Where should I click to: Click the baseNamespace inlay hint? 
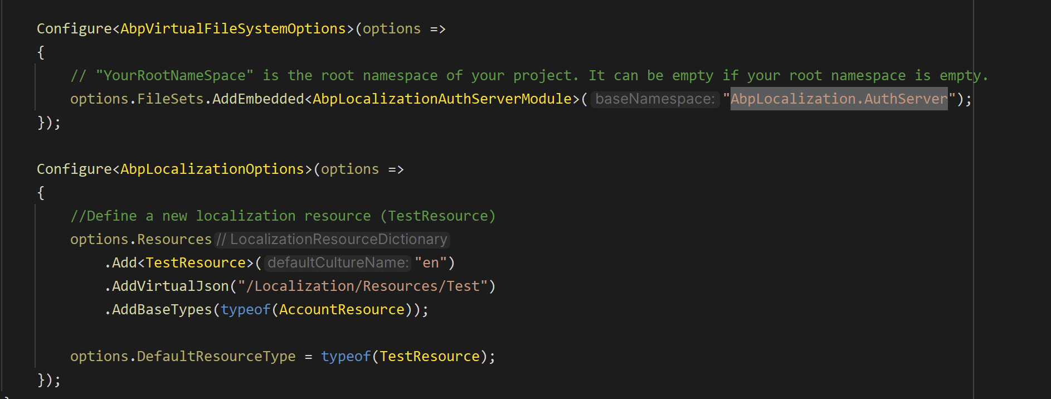[x=655, y=99]
